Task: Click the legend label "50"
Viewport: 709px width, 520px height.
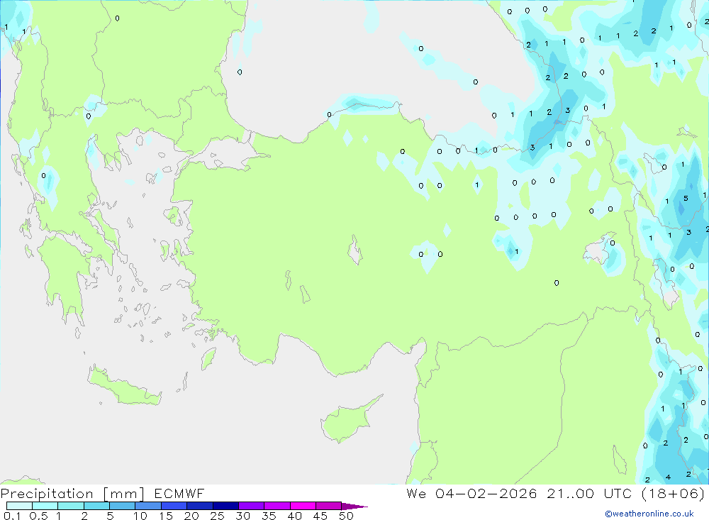Action: pos(346,516)
